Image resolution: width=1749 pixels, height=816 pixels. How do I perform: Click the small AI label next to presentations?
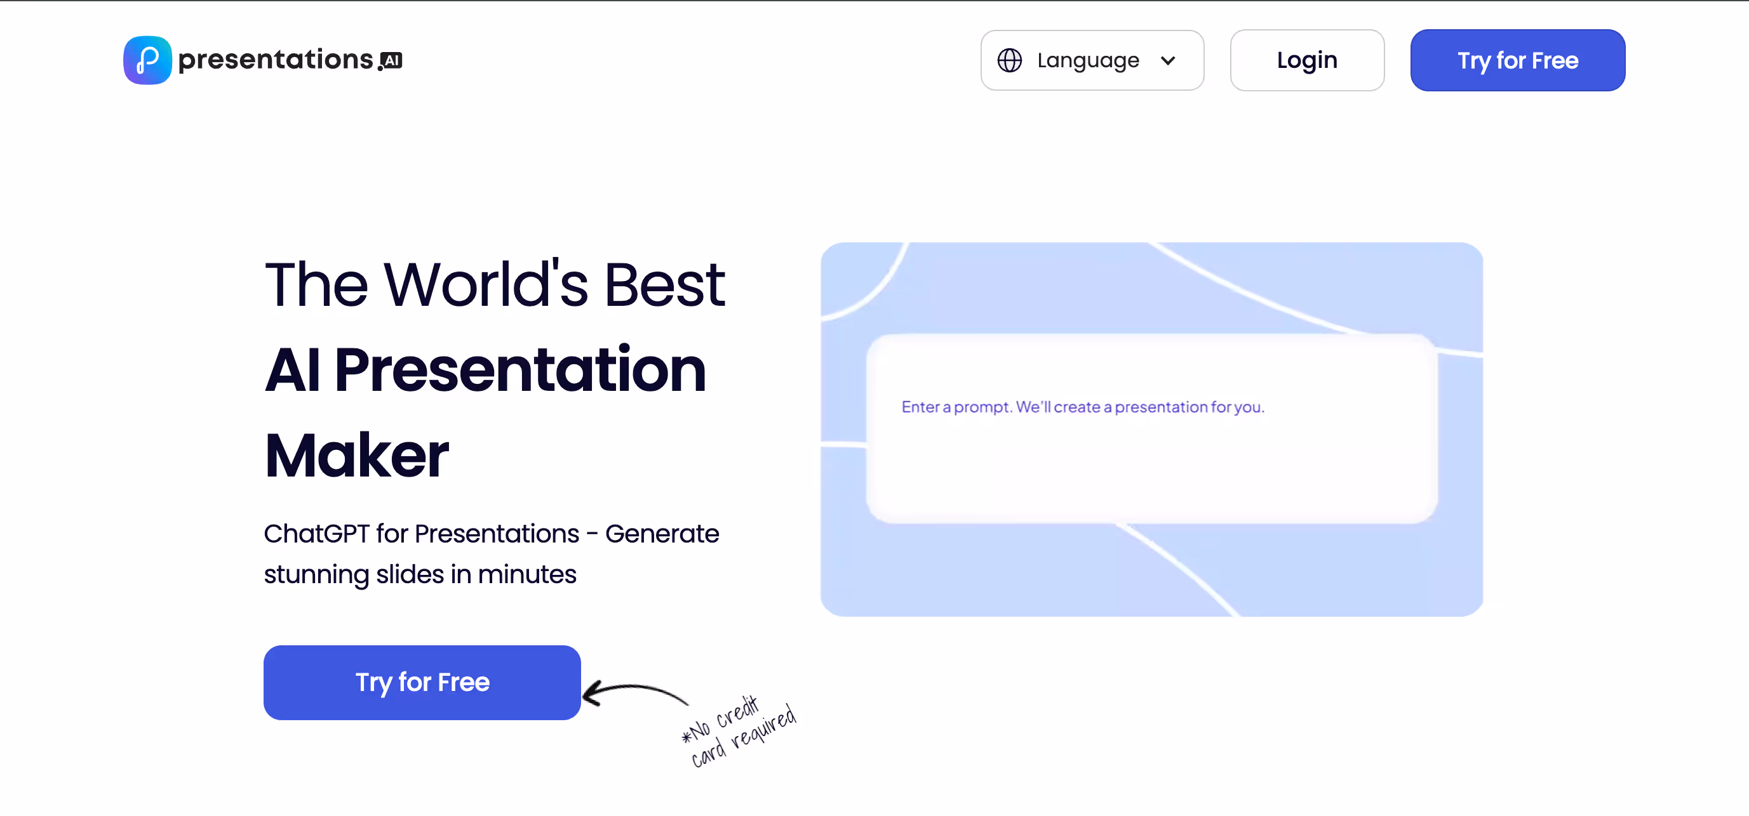pos(391,62)
